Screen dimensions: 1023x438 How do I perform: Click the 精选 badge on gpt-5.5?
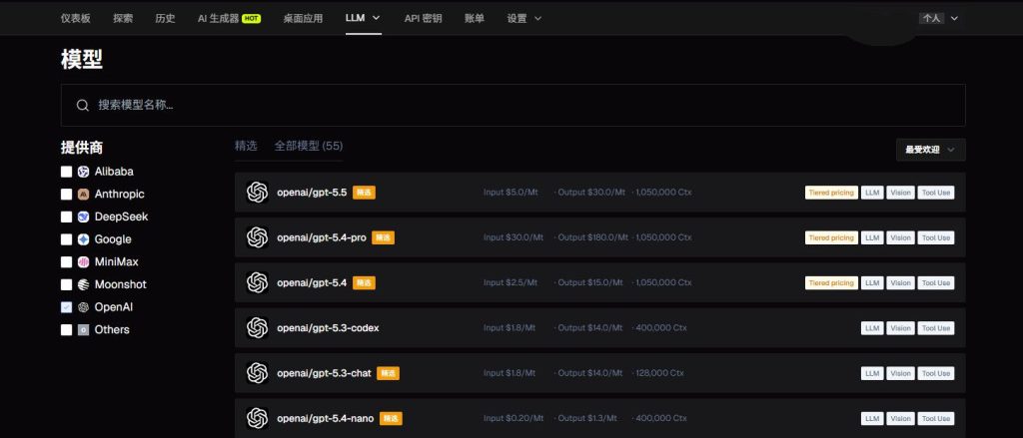tap(364, 193)
